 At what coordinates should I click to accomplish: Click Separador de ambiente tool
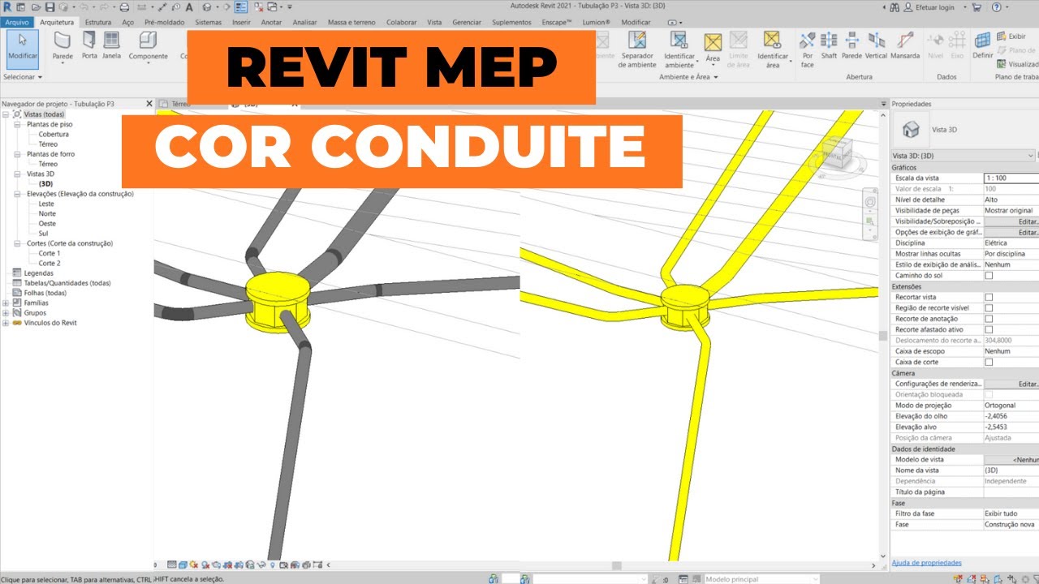637,49
